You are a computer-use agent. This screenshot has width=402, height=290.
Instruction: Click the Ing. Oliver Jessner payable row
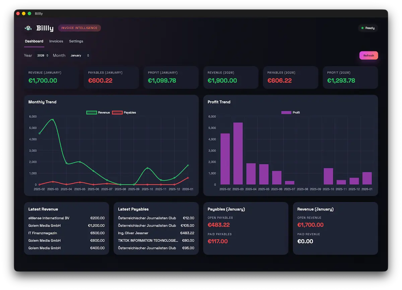pos(156,233)
